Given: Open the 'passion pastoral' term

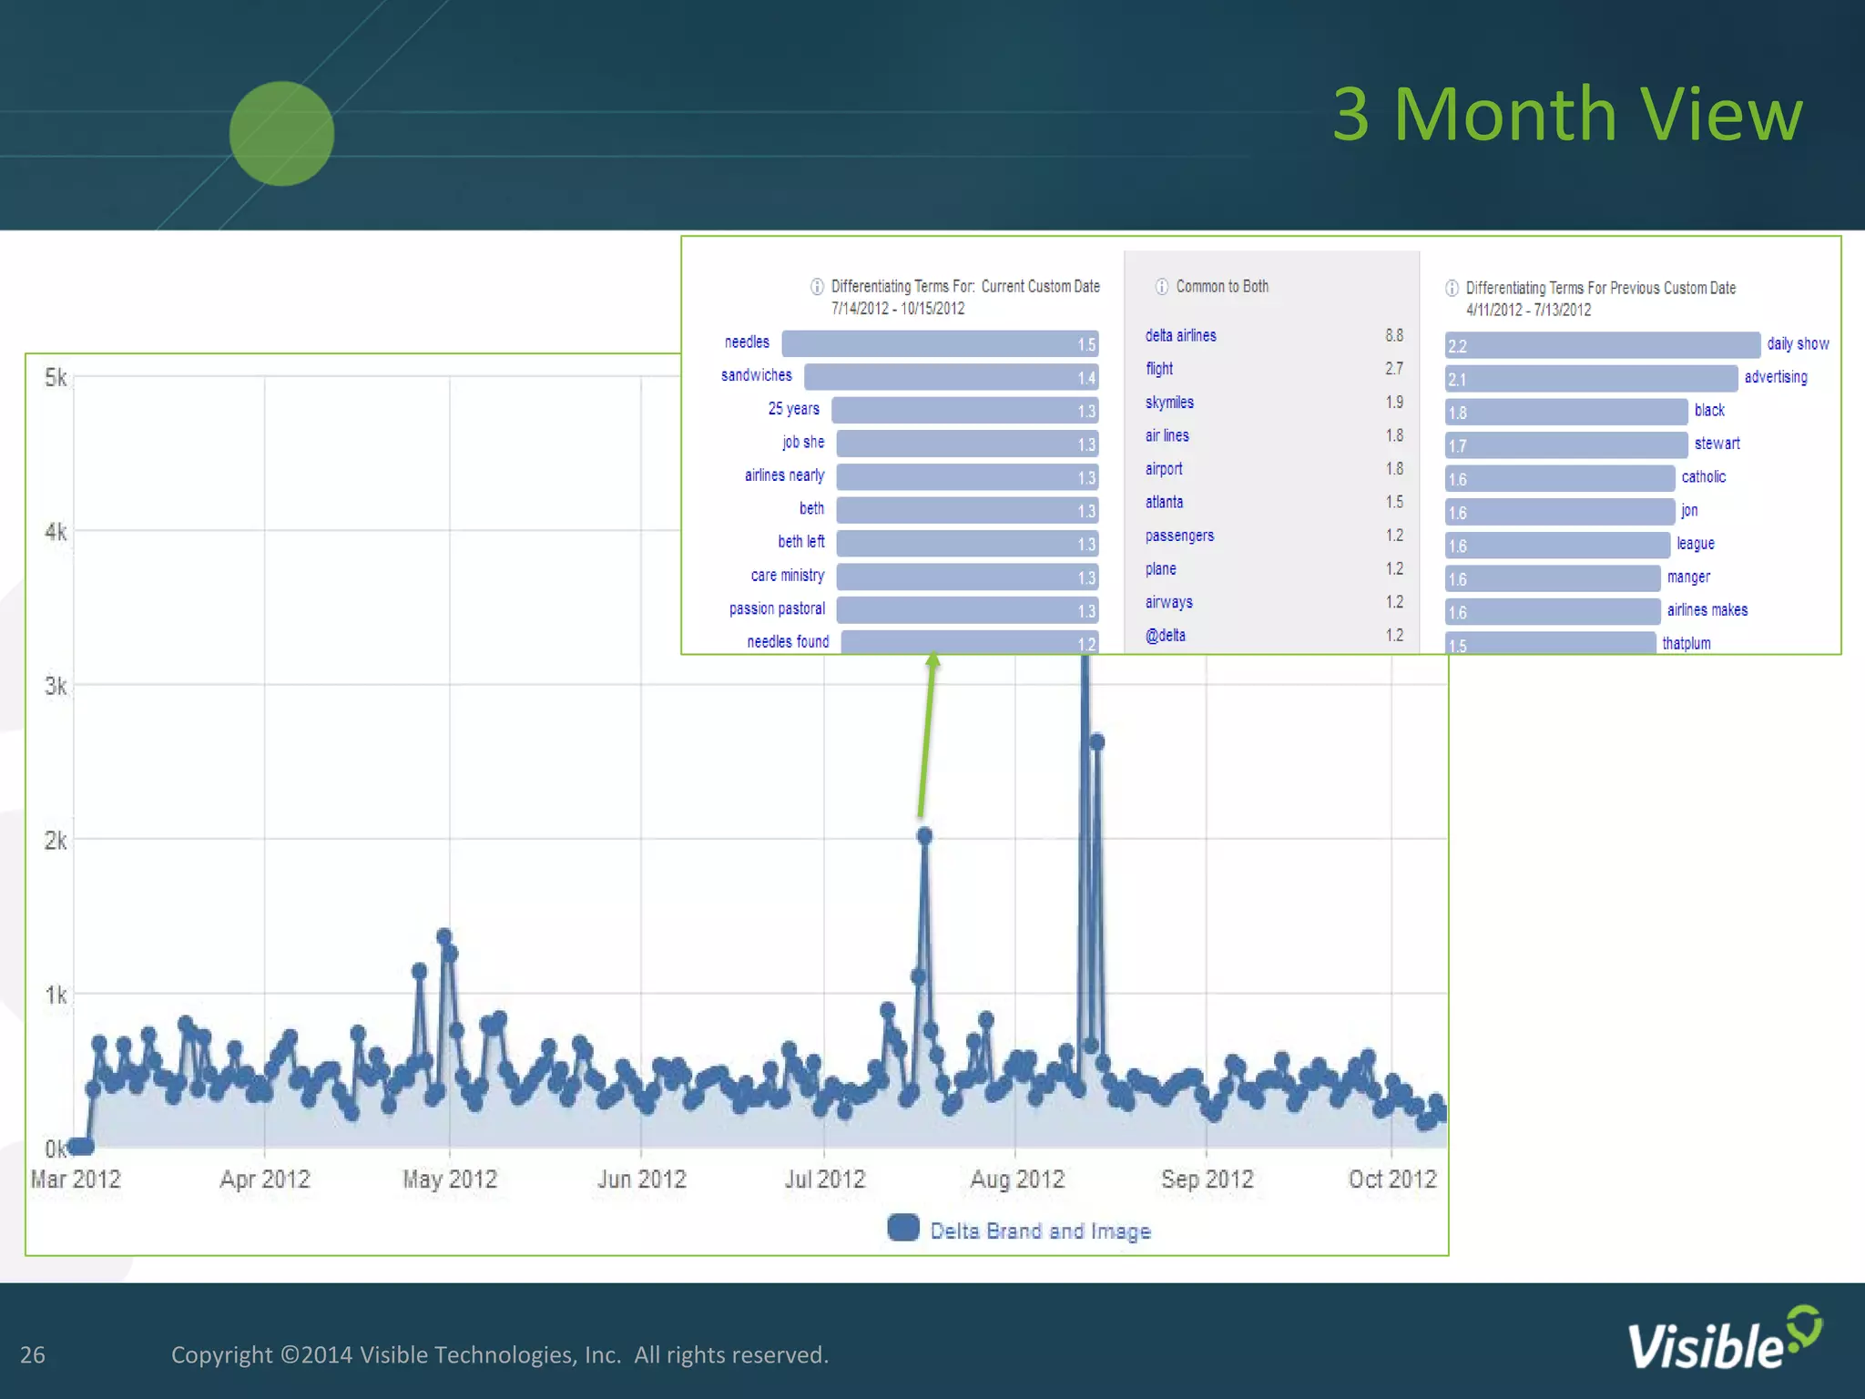Looking at the screenshot, I should coord(777,608).
